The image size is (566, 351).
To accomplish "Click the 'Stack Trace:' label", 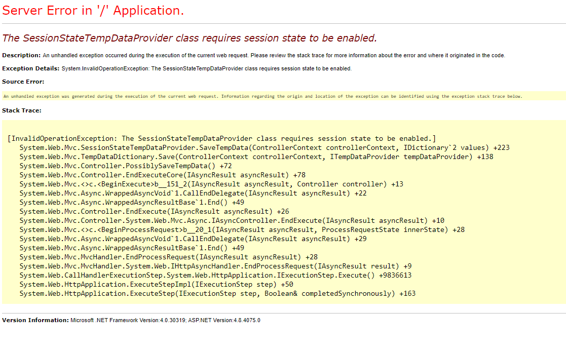I will (x=20, y=110).
